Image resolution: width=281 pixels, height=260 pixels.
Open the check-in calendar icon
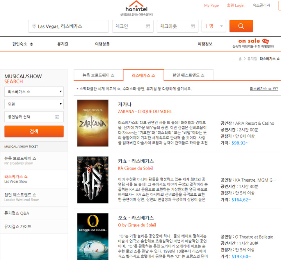coord(148,26)
